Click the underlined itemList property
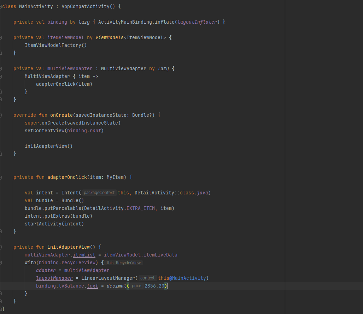This screenshot has height=314, width=363. (x=84, y=255)
